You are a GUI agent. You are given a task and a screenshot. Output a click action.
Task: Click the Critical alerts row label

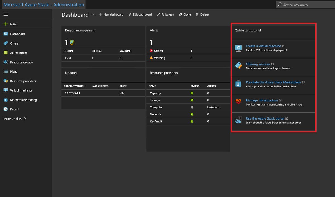(x=159, y=51)
